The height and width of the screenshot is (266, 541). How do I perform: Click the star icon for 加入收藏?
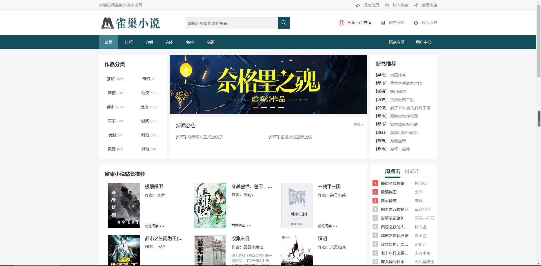[387, 5]
